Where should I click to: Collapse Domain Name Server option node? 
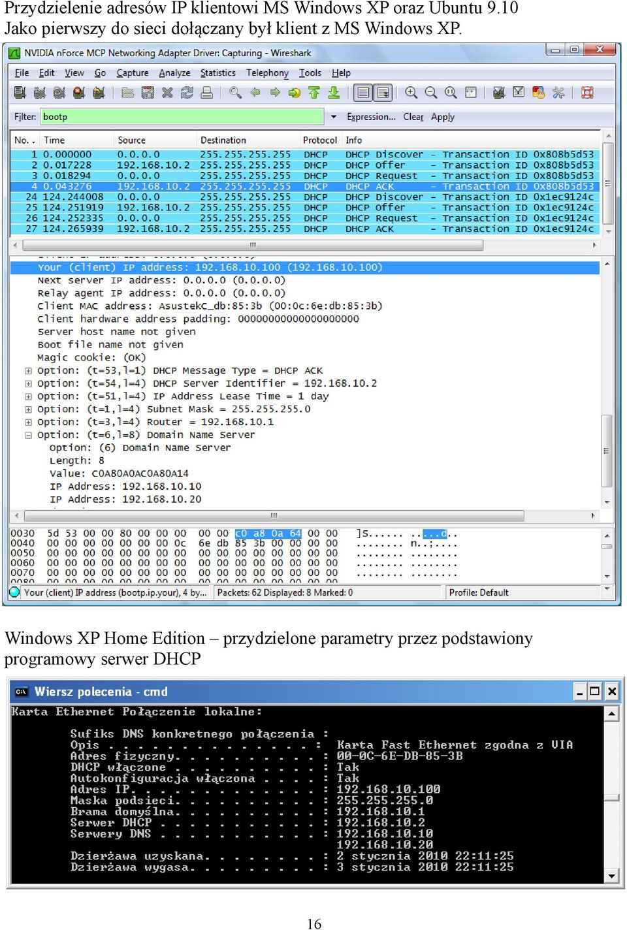pyautogui.click(x=28, y=435)
